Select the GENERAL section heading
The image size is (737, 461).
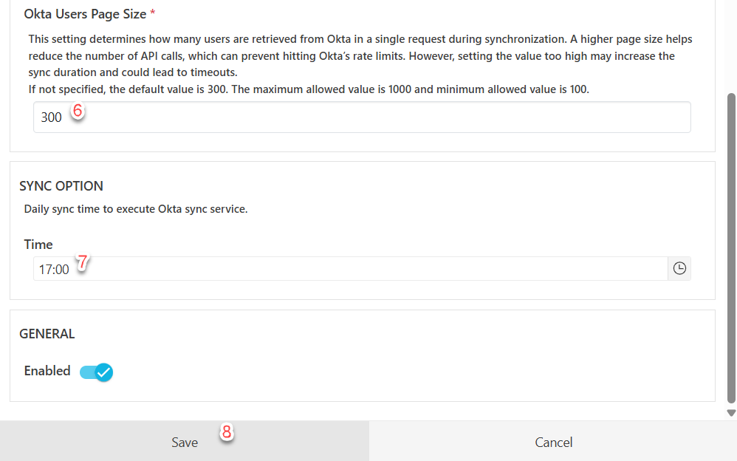click(x=47, y=334)
